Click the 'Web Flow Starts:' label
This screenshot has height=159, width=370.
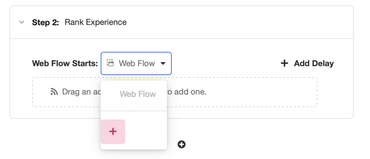[65, 63]
